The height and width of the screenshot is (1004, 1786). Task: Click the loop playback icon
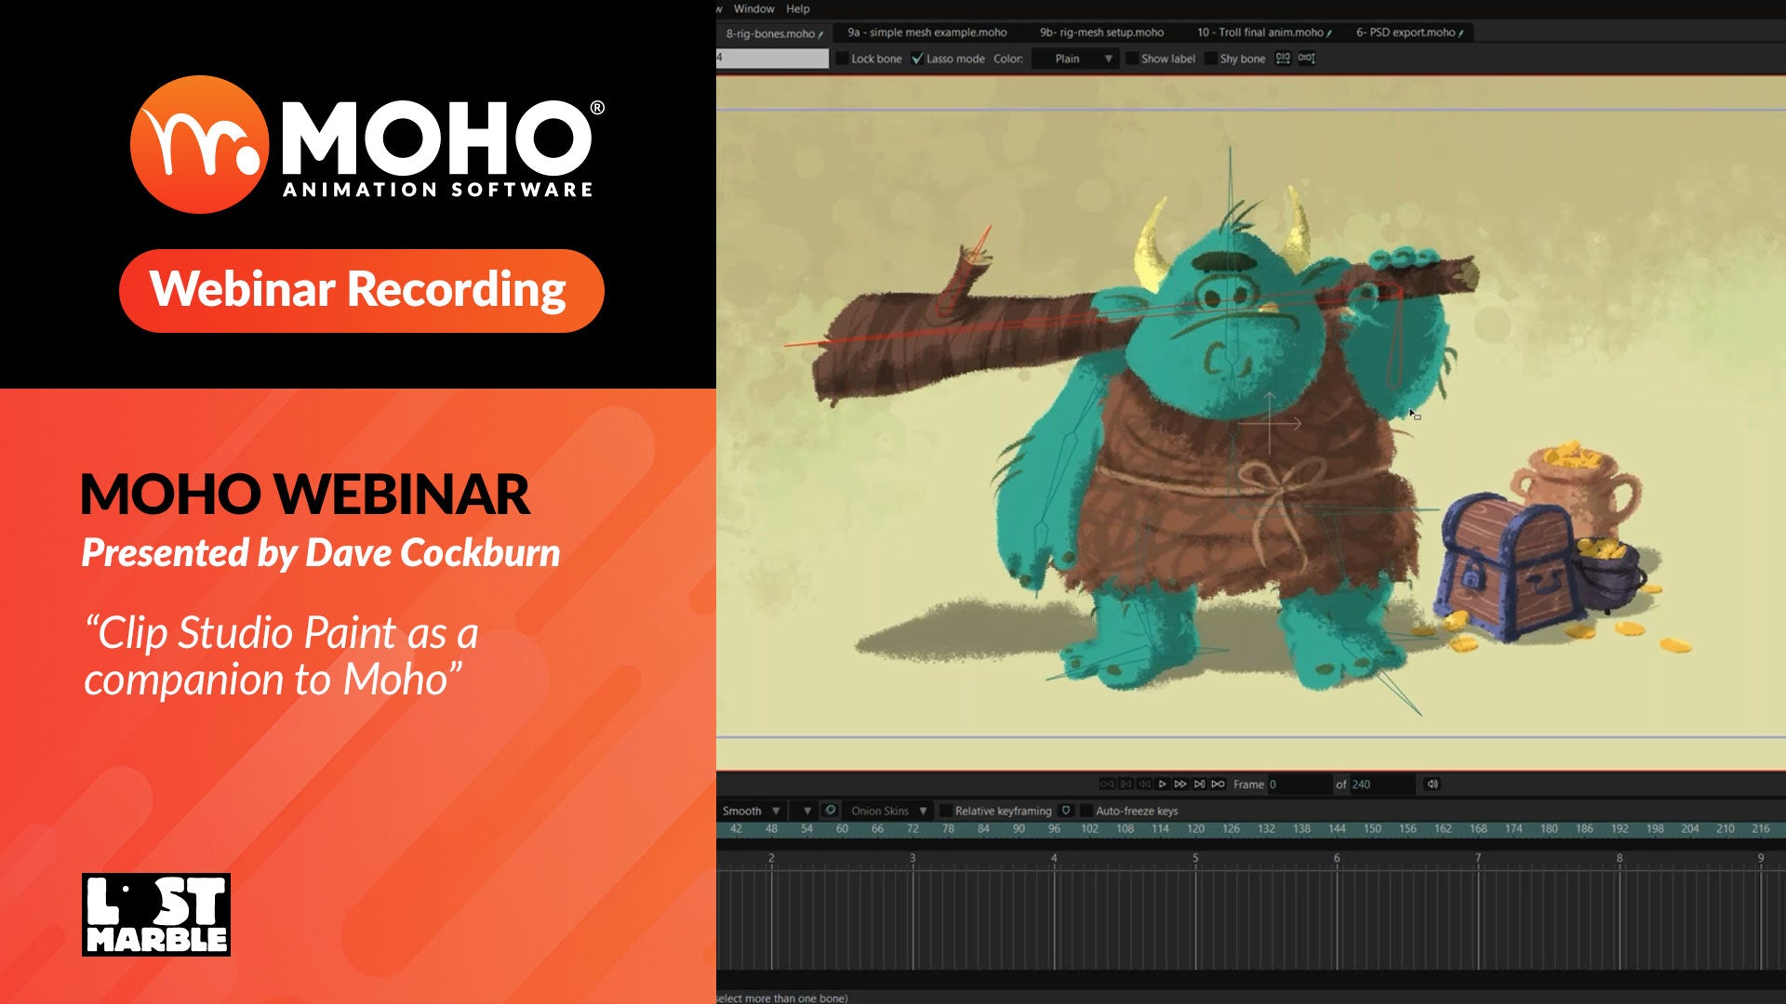(x=1218, y=784)
